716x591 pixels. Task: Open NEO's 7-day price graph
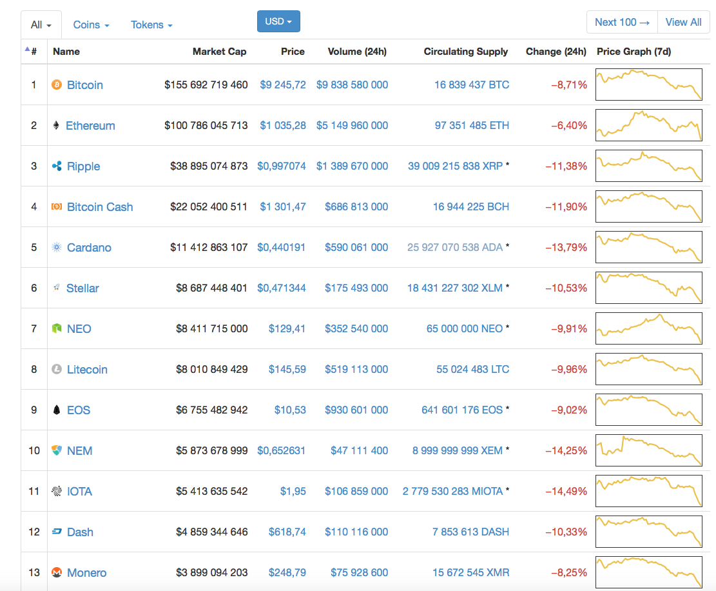(649, 328)
